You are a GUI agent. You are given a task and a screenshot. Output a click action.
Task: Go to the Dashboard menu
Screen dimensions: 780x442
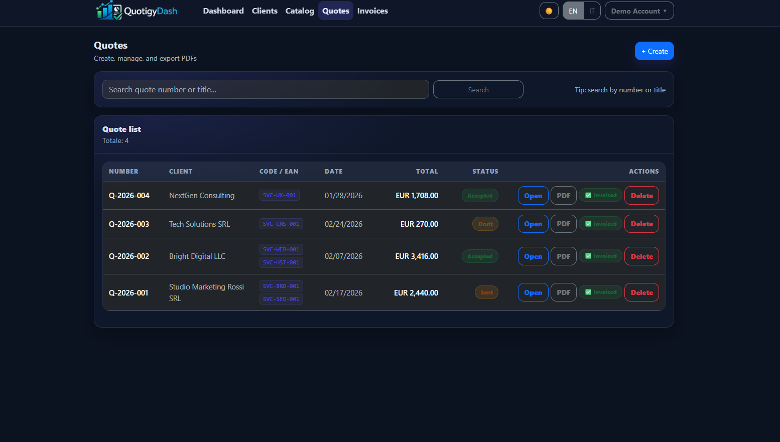point(223,11)
